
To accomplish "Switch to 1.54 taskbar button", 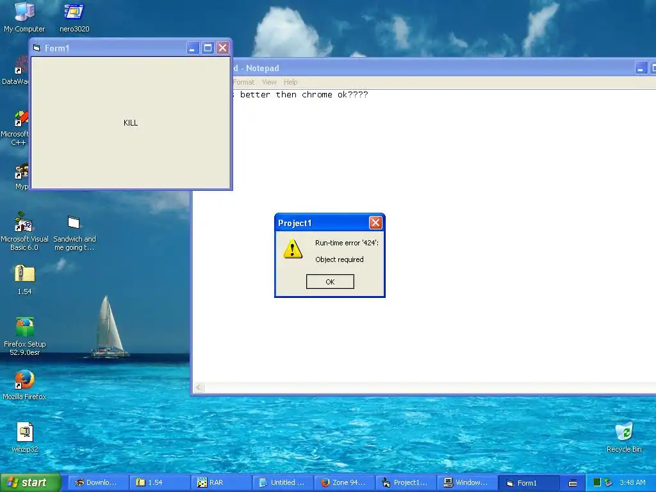I will 159,482.
